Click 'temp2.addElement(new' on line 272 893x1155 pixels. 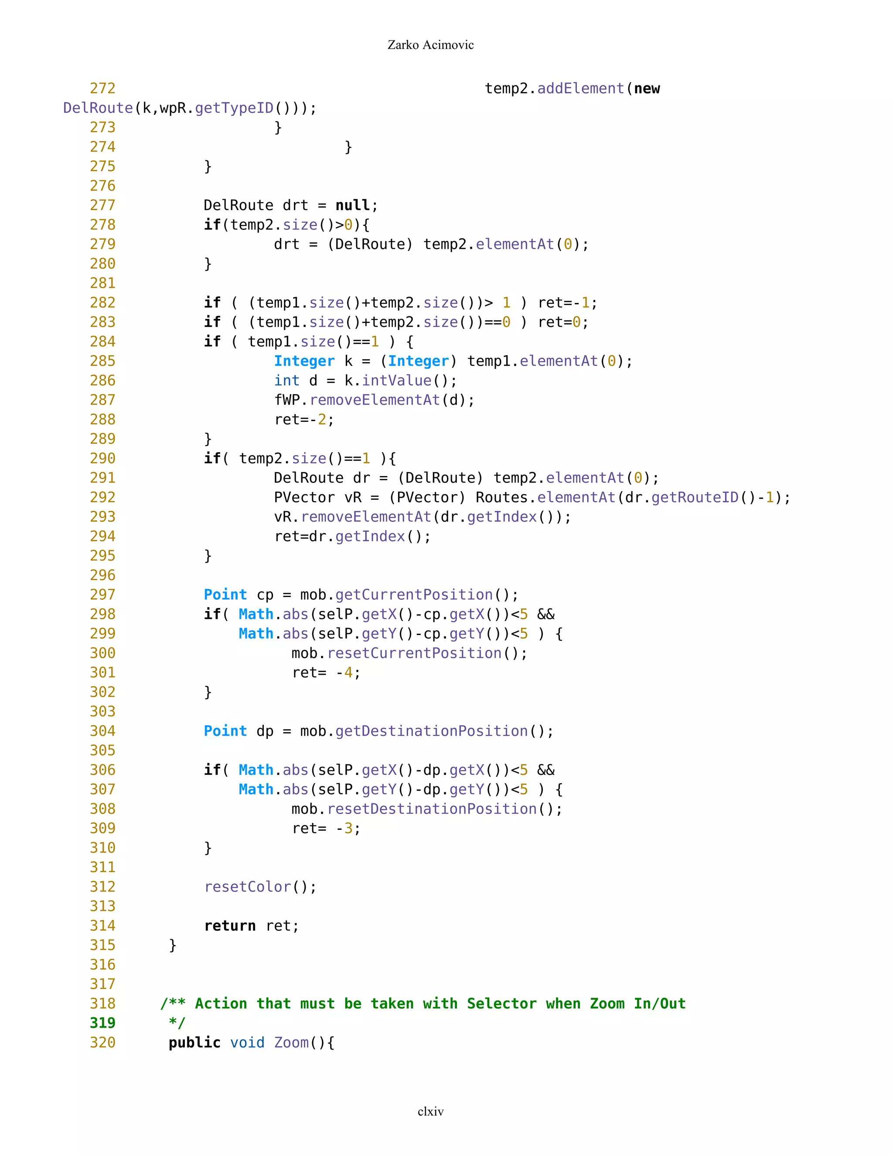tap(573, 88)
